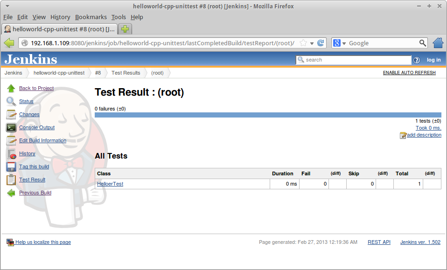Open the Bookmarks menu
Screen dimensions: 447x270
[x=91, y=17]
